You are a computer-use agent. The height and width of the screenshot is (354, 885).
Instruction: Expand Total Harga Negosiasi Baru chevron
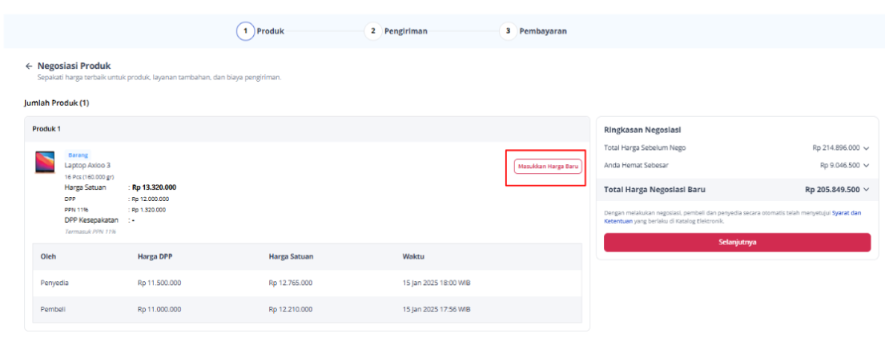(867, 190)
